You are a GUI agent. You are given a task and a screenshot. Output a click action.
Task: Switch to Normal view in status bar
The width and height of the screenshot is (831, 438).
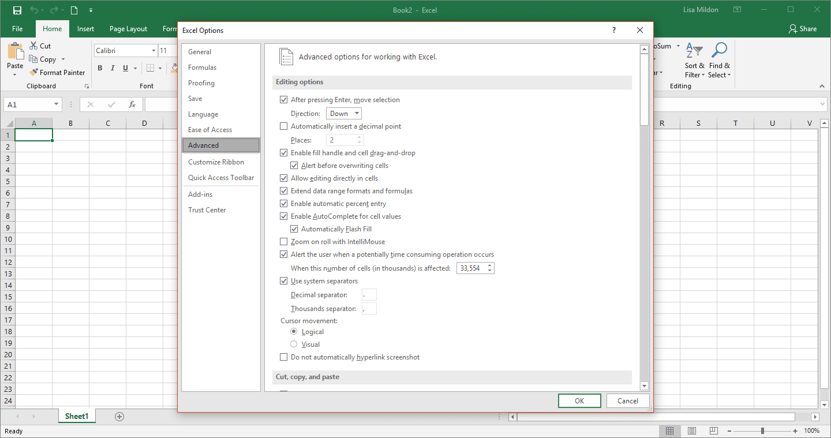(669, 431)
